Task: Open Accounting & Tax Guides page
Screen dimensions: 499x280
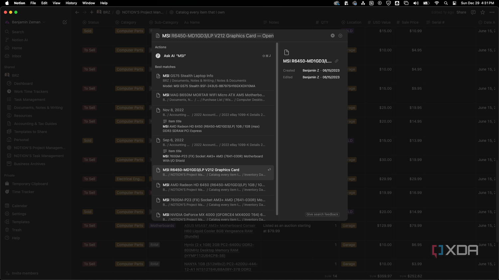Action: pos(35,124)
